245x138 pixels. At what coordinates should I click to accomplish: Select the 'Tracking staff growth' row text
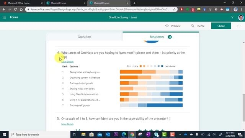point(80,105)
